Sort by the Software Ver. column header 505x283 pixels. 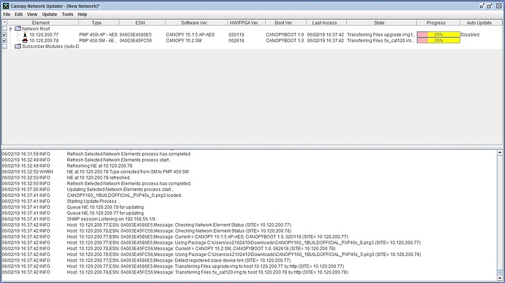coord(196,23)
